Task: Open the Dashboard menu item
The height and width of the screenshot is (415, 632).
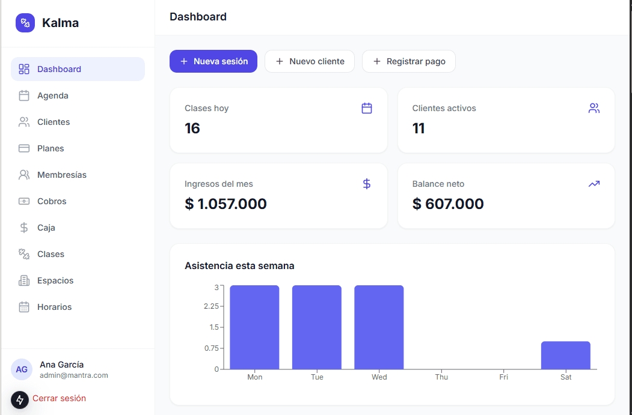Action: 78,69
